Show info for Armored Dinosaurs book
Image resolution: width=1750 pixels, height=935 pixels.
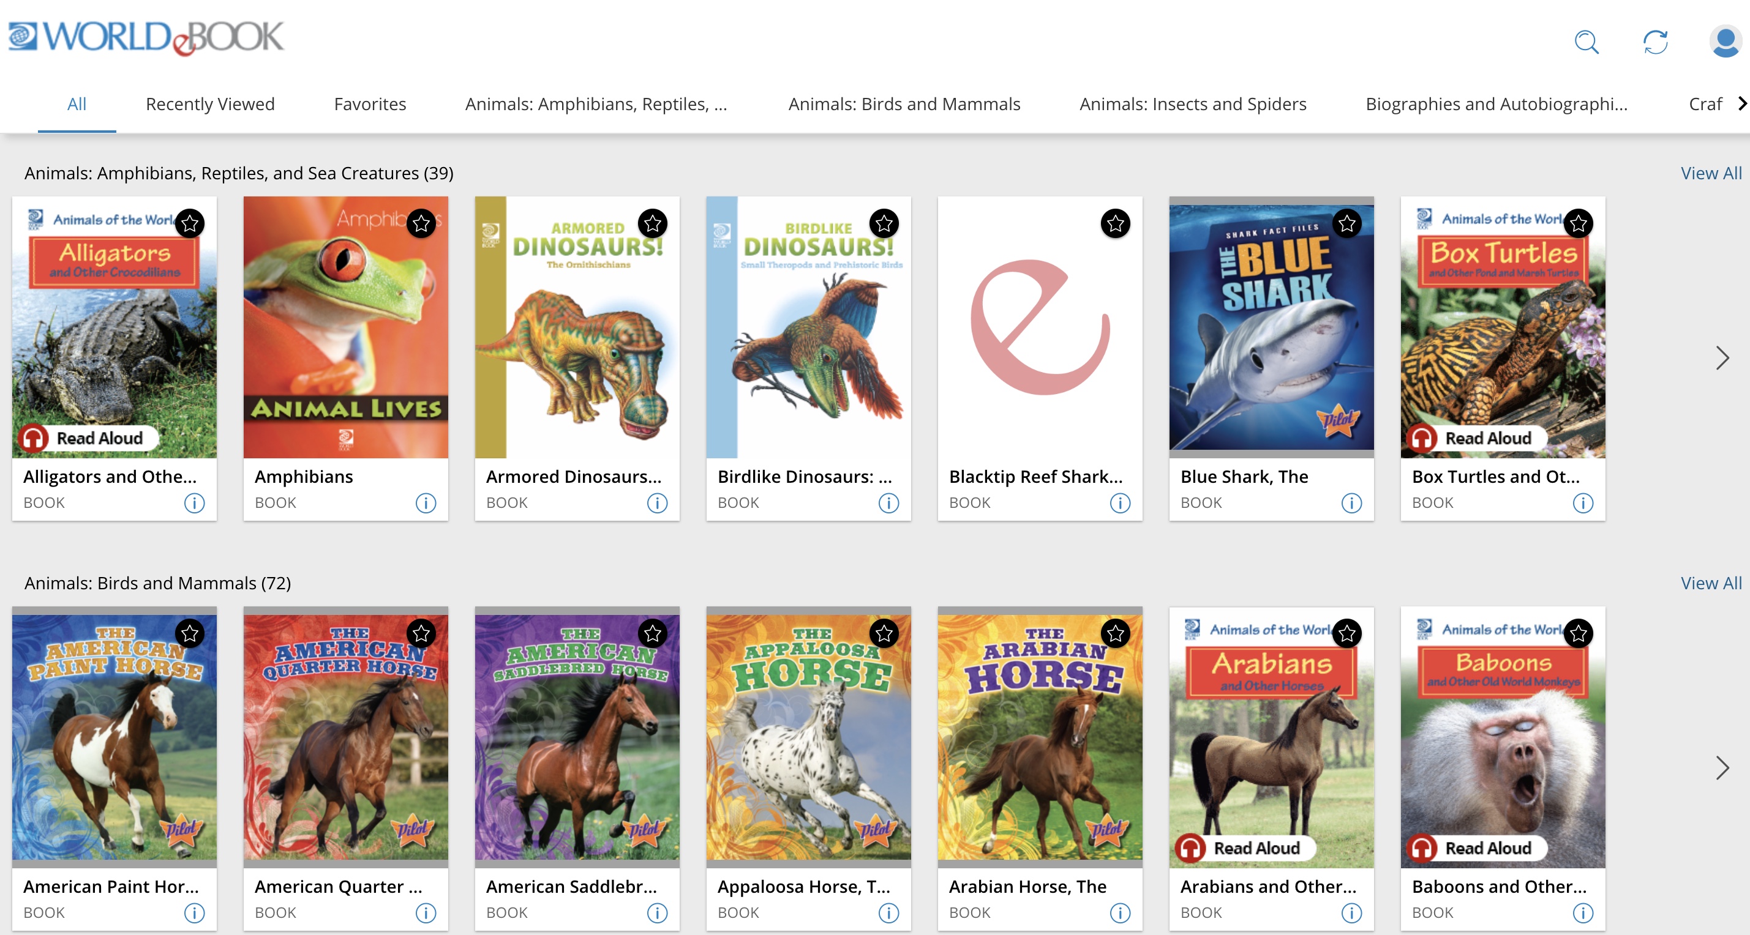pyautogui.click(x=657, y=503)
